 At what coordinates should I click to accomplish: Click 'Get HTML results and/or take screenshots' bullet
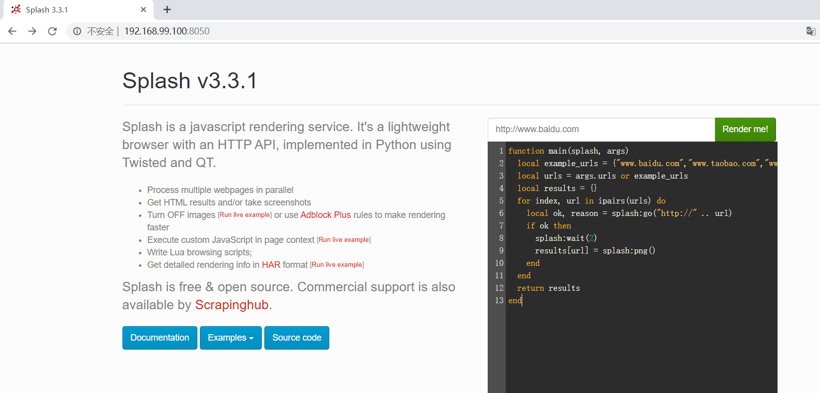(x=229, y=202)
